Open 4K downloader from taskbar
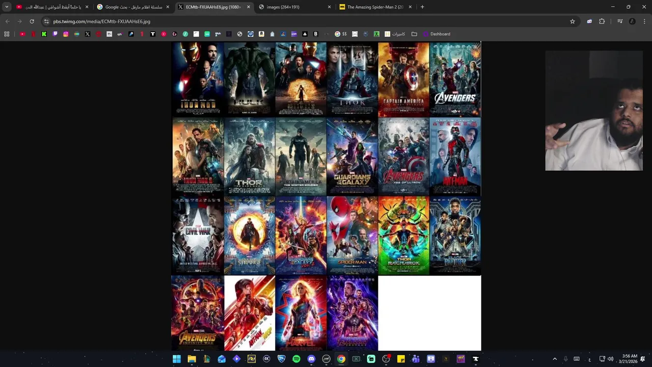 pos(266,359)
